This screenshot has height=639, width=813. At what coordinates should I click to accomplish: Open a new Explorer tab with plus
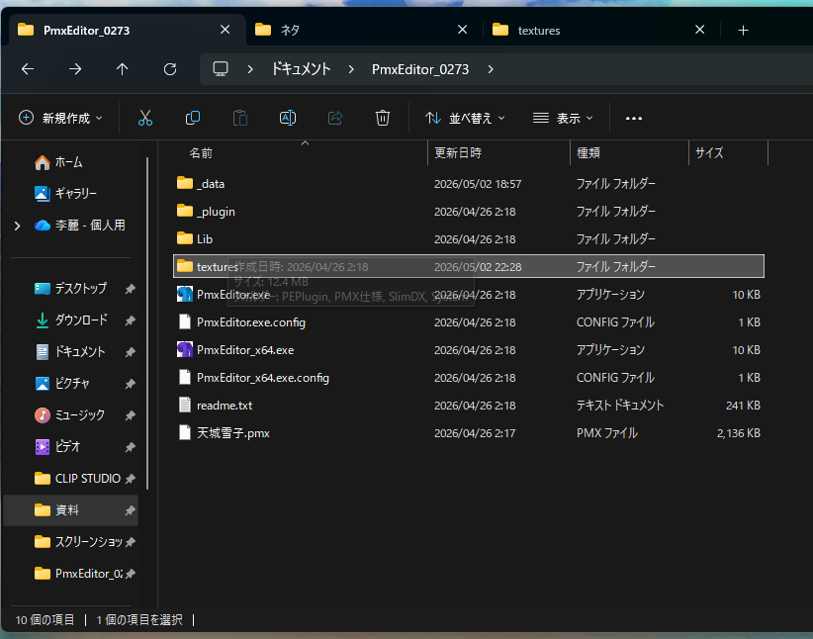tap(743, 31)
